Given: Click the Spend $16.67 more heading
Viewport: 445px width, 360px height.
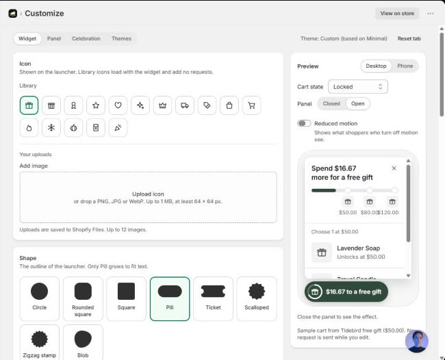Looking at the screenshot, I should 342,172.
